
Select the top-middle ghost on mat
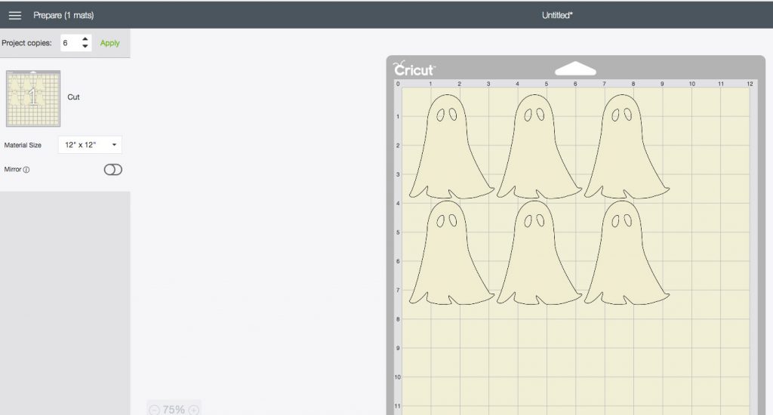538,146
